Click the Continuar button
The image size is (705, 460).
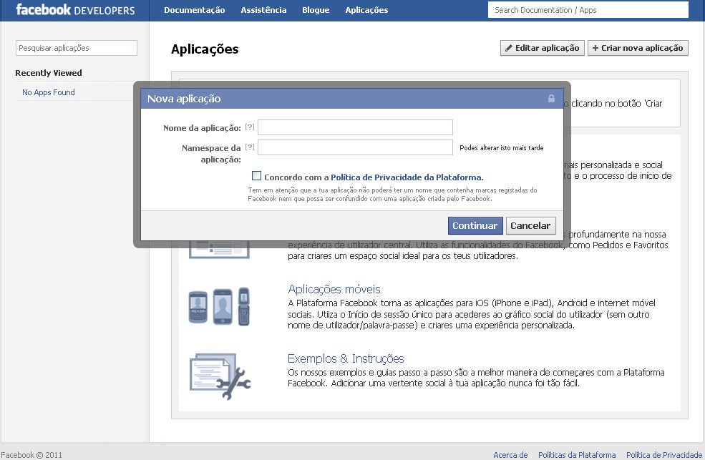click(475, 225)
